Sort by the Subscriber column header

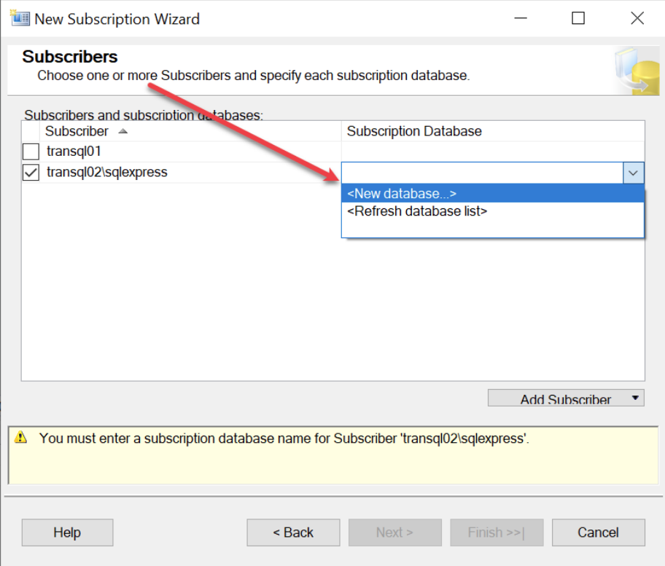point(190,131)
